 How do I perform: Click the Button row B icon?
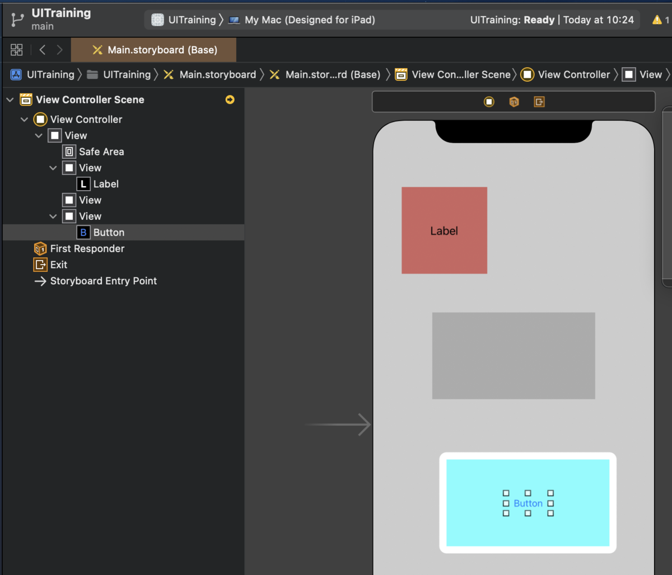[83, 232]
